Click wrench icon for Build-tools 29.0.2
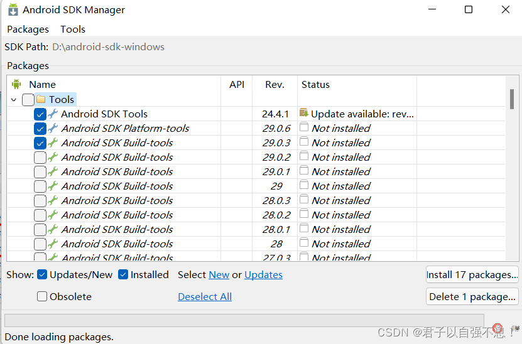Screen dimensions: 522x344 [x=53, y=157]
